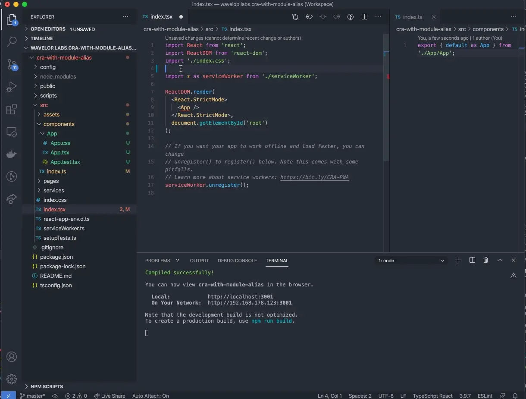Screen dimensions: 526x399
Task: Add a new terminal with plus icon
Action: click(x=458, y=260)
